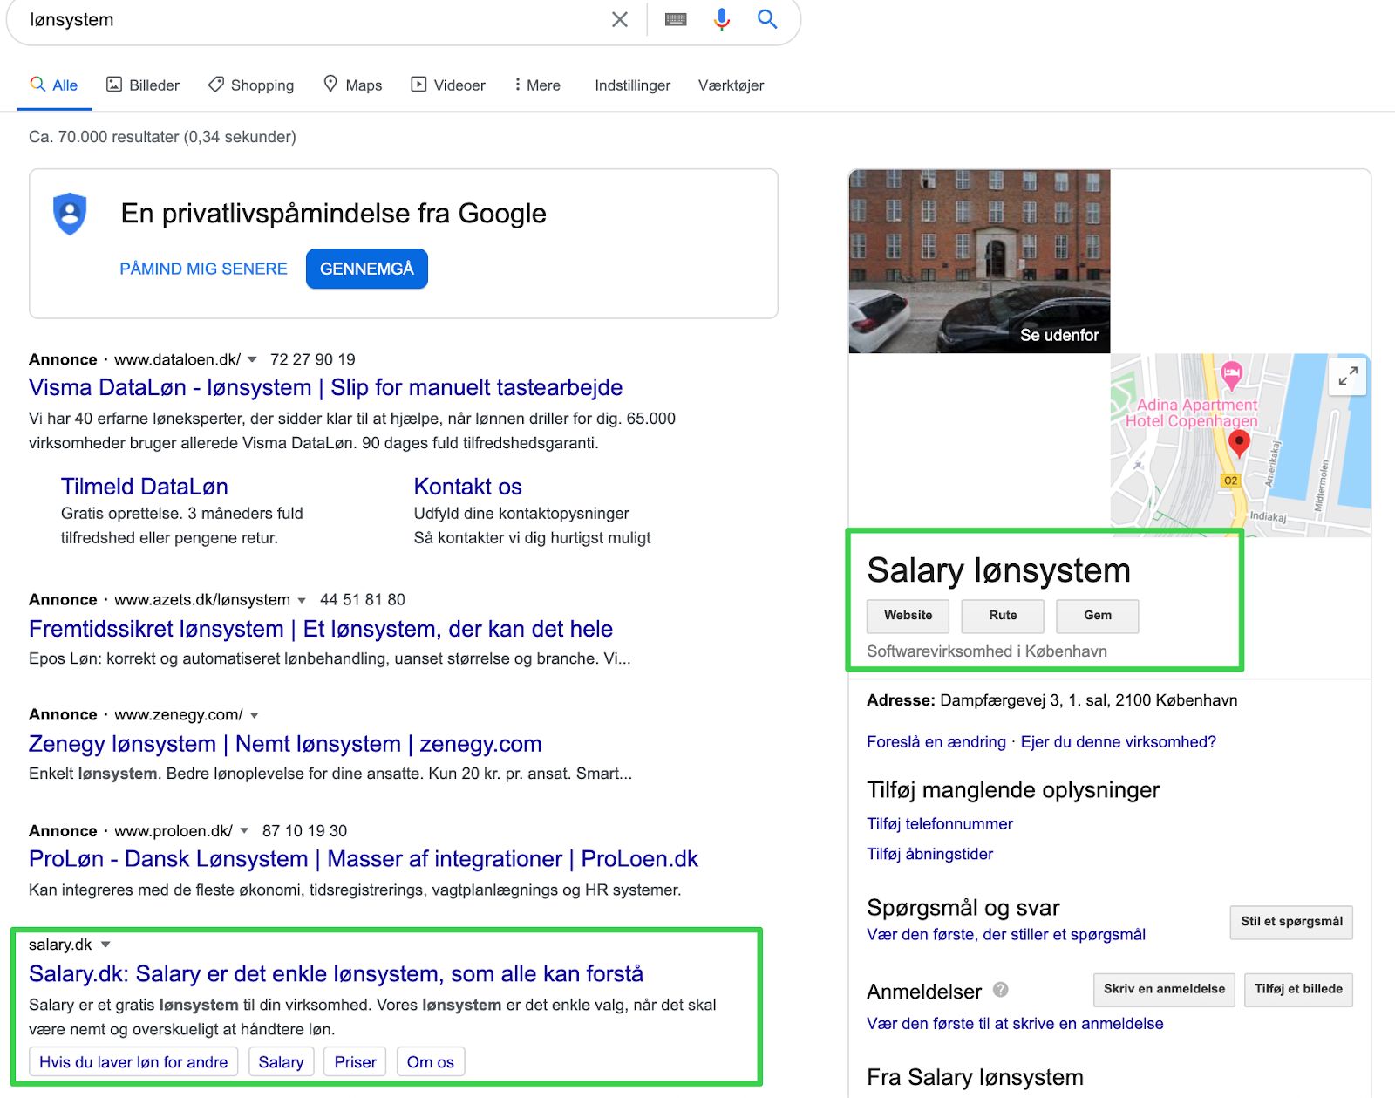Open the 'Se udenfor' street view photo
Image resolution: width=1395 pixels, height=1098 pixels.
[x=979, y=262]
